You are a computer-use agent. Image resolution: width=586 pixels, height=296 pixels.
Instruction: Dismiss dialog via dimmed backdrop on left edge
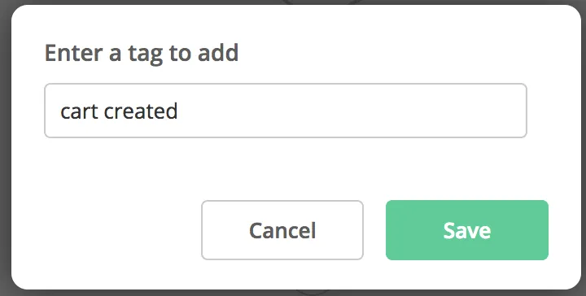pyautogui.click(x=5, y=150)
